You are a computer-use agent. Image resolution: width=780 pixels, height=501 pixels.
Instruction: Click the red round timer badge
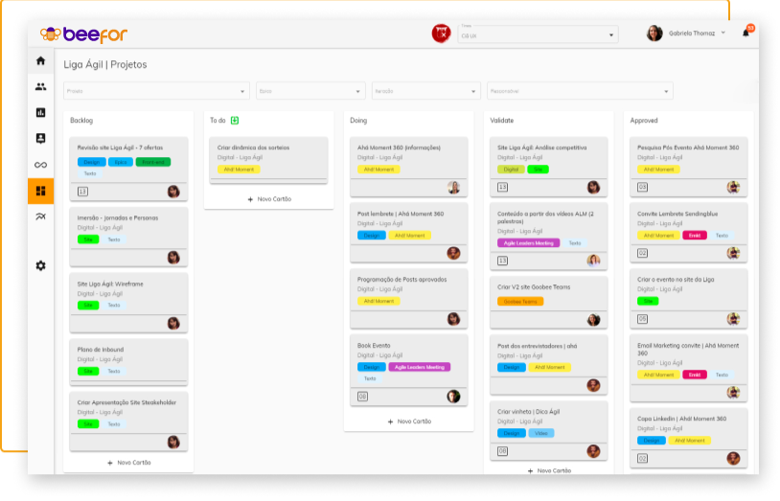441,34
